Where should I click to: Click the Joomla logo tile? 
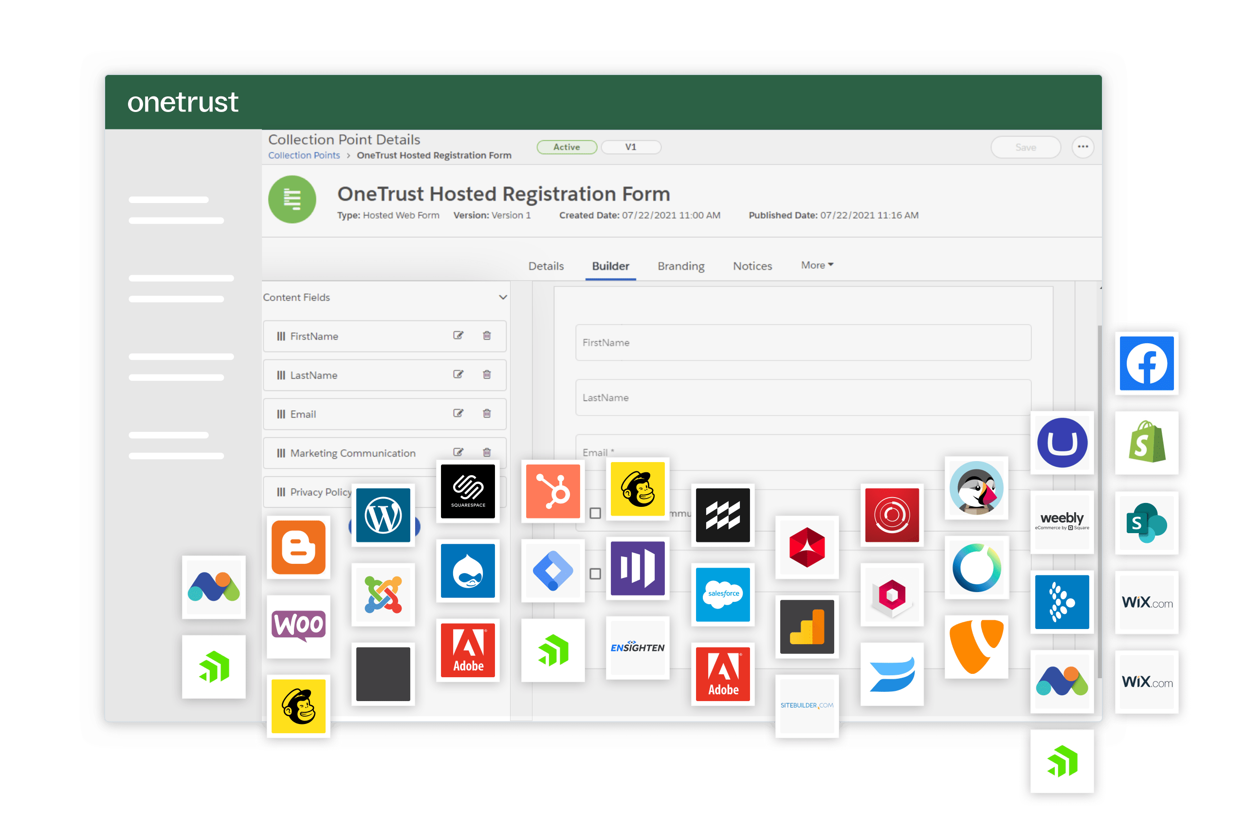[x=383, y=594]
